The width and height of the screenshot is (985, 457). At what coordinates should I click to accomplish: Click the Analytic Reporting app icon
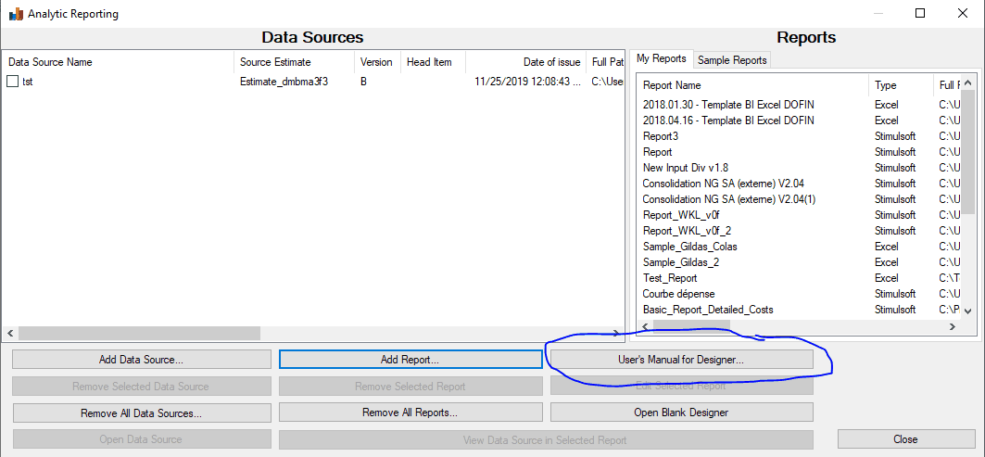pos(15,14)
